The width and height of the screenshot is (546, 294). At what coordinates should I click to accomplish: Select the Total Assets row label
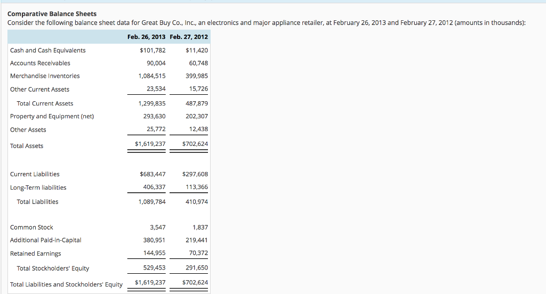pyautogui.click(x=27, y=146)
